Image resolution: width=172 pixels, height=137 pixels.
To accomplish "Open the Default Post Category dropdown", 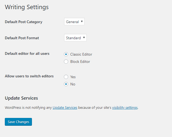I will click(74, 22).
